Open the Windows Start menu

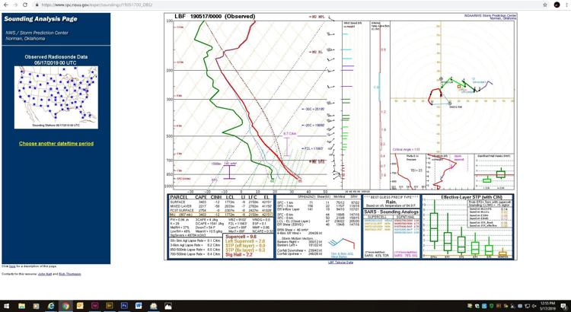[x=7, y=306]
